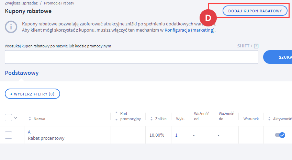The image size is (292, 160).
Task: Open bulk selection dropdown chevron
Action: pyautogui.click(x=16, y=117)
